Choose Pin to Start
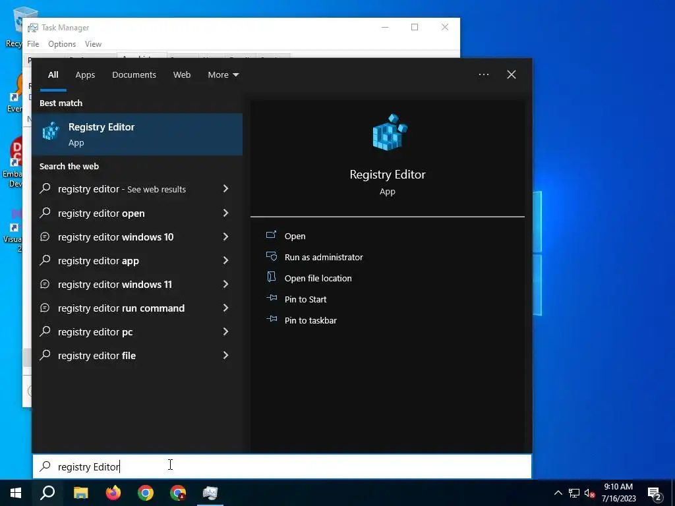The height and width of the screenshot is (506, 675). click(306, 300)
